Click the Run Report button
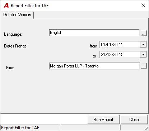Screen dimensions: 149x131 click(x=103, y=120)
